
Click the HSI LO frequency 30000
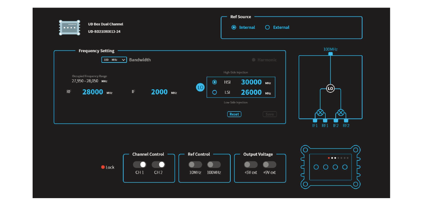click(x=251, y=82)
